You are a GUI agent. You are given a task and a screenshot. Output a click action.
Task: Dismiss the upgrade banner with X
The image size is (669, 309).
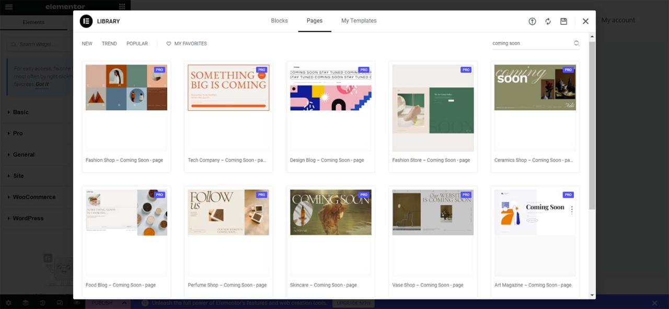coord(654,303)
